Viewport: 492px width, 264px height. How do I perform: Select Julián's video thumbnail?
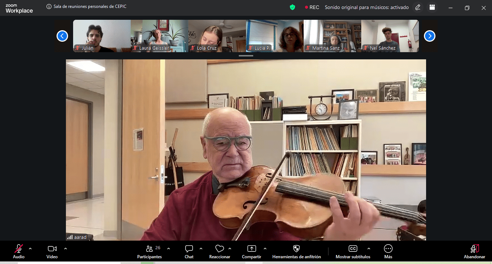[102, 36]
